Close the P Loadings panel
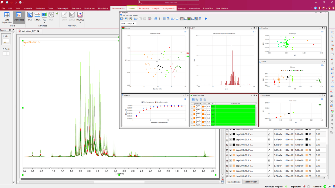Viewport: 335px width, 188px height. point(325,28)
